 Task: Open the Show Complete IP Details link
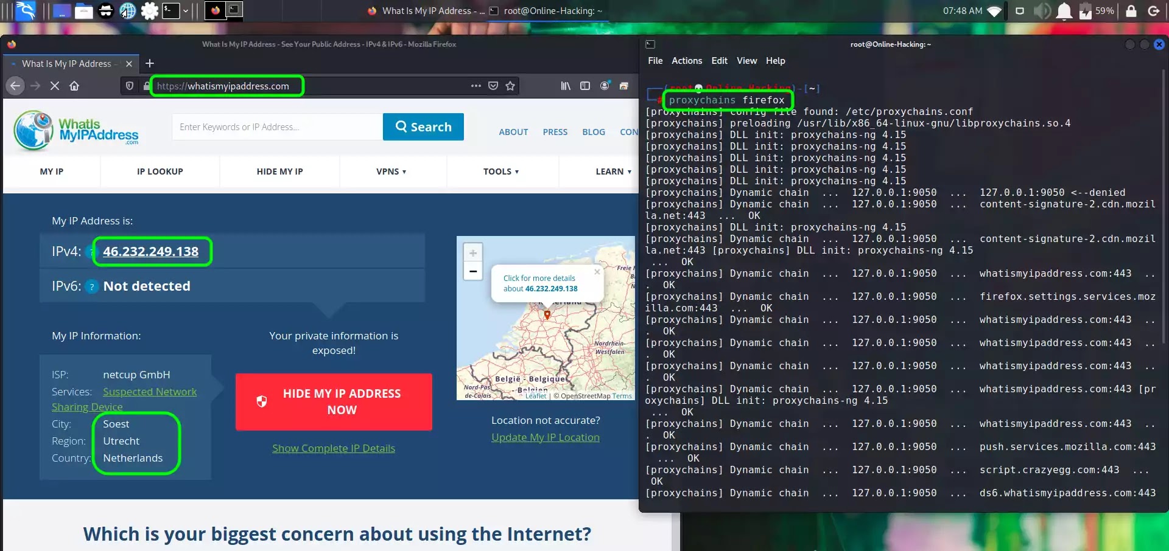(334, 448)
